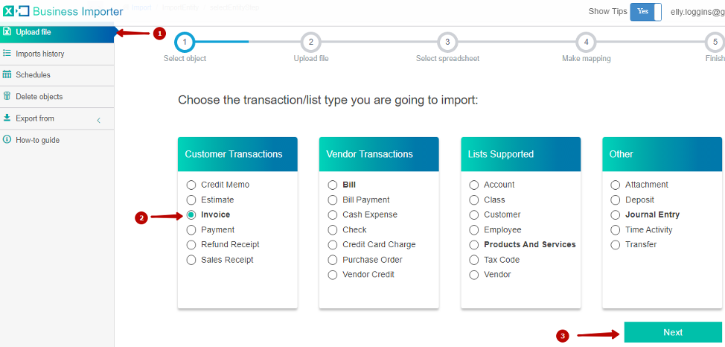Toggle the Show Tips Yes switch

tap(645, 12)
